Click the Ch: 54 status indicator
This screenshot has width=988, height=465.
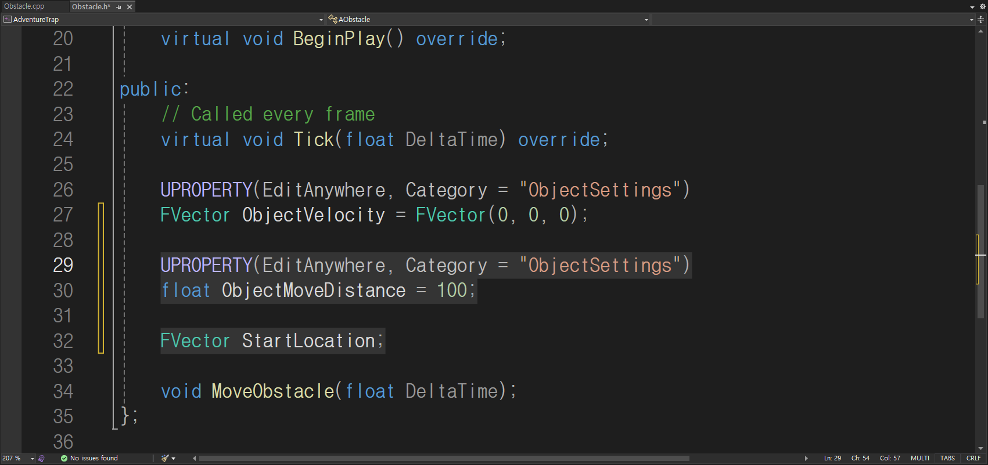pyautogui.click(x=860, y=458)
